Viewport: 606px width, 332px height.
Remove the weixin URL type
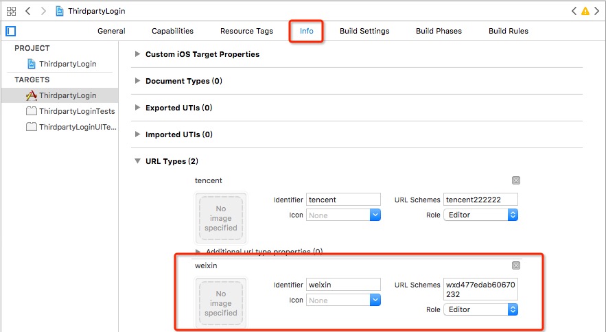point(516,265)
